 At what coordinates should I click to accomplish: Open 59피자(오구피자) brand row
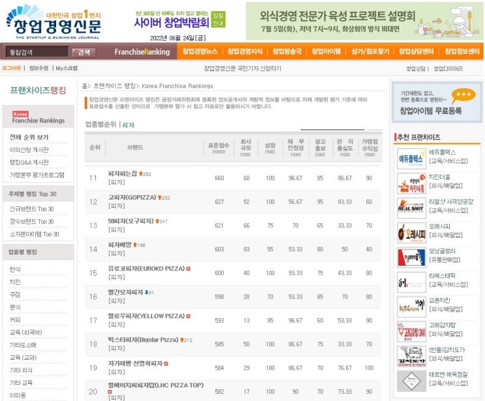coord(233,225)
